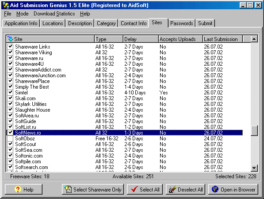This screenshot has height=199, width=264.
Task: Select the SharewareAddict.com site name
Action: (38, 70)
